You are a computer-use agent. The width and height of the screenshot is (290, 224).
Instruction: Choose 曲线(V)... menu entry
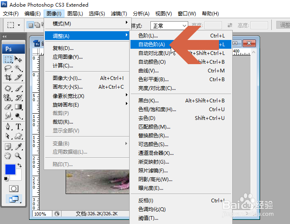(181, 71)
